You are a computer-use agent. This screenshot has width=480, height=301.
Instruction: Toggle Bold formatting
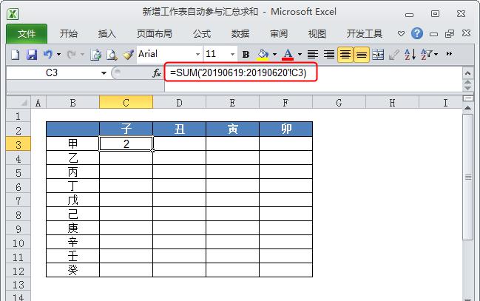coord(246,55)
